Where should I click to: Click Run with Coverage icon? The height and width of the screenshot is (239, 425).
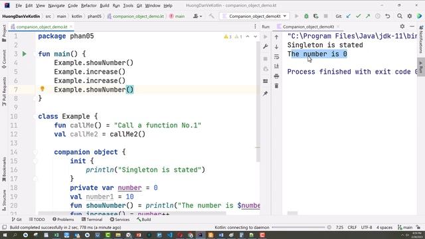coord(316,16)
